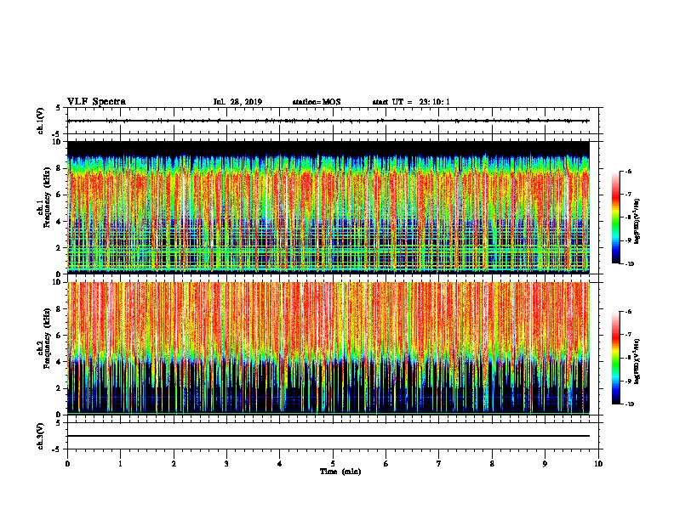Click the "VLF Spectra" plot title
Image resolution: width=674 pixels, height=520 pixels.
click(x=96, y=102)
